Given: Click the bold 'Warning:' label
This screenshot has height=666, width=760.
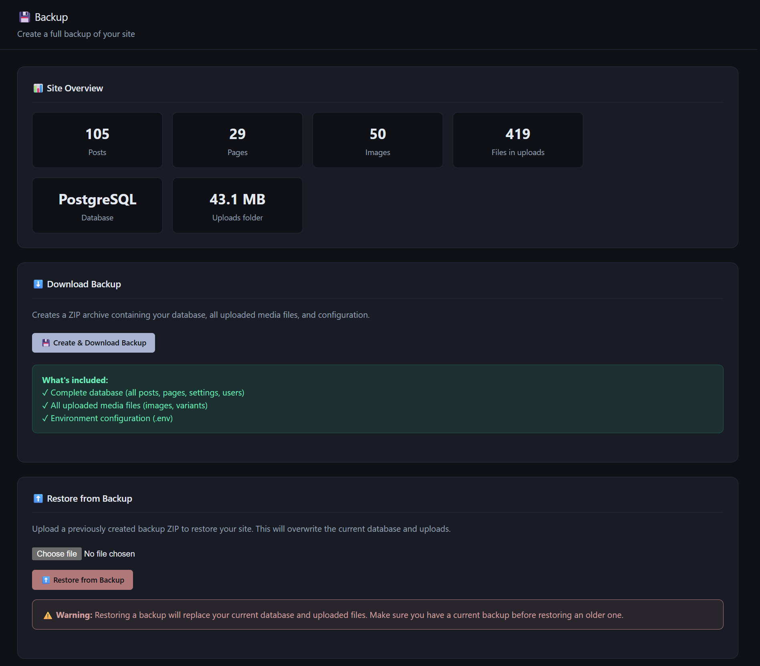Looking at the screenshot, I should point(74,615).
